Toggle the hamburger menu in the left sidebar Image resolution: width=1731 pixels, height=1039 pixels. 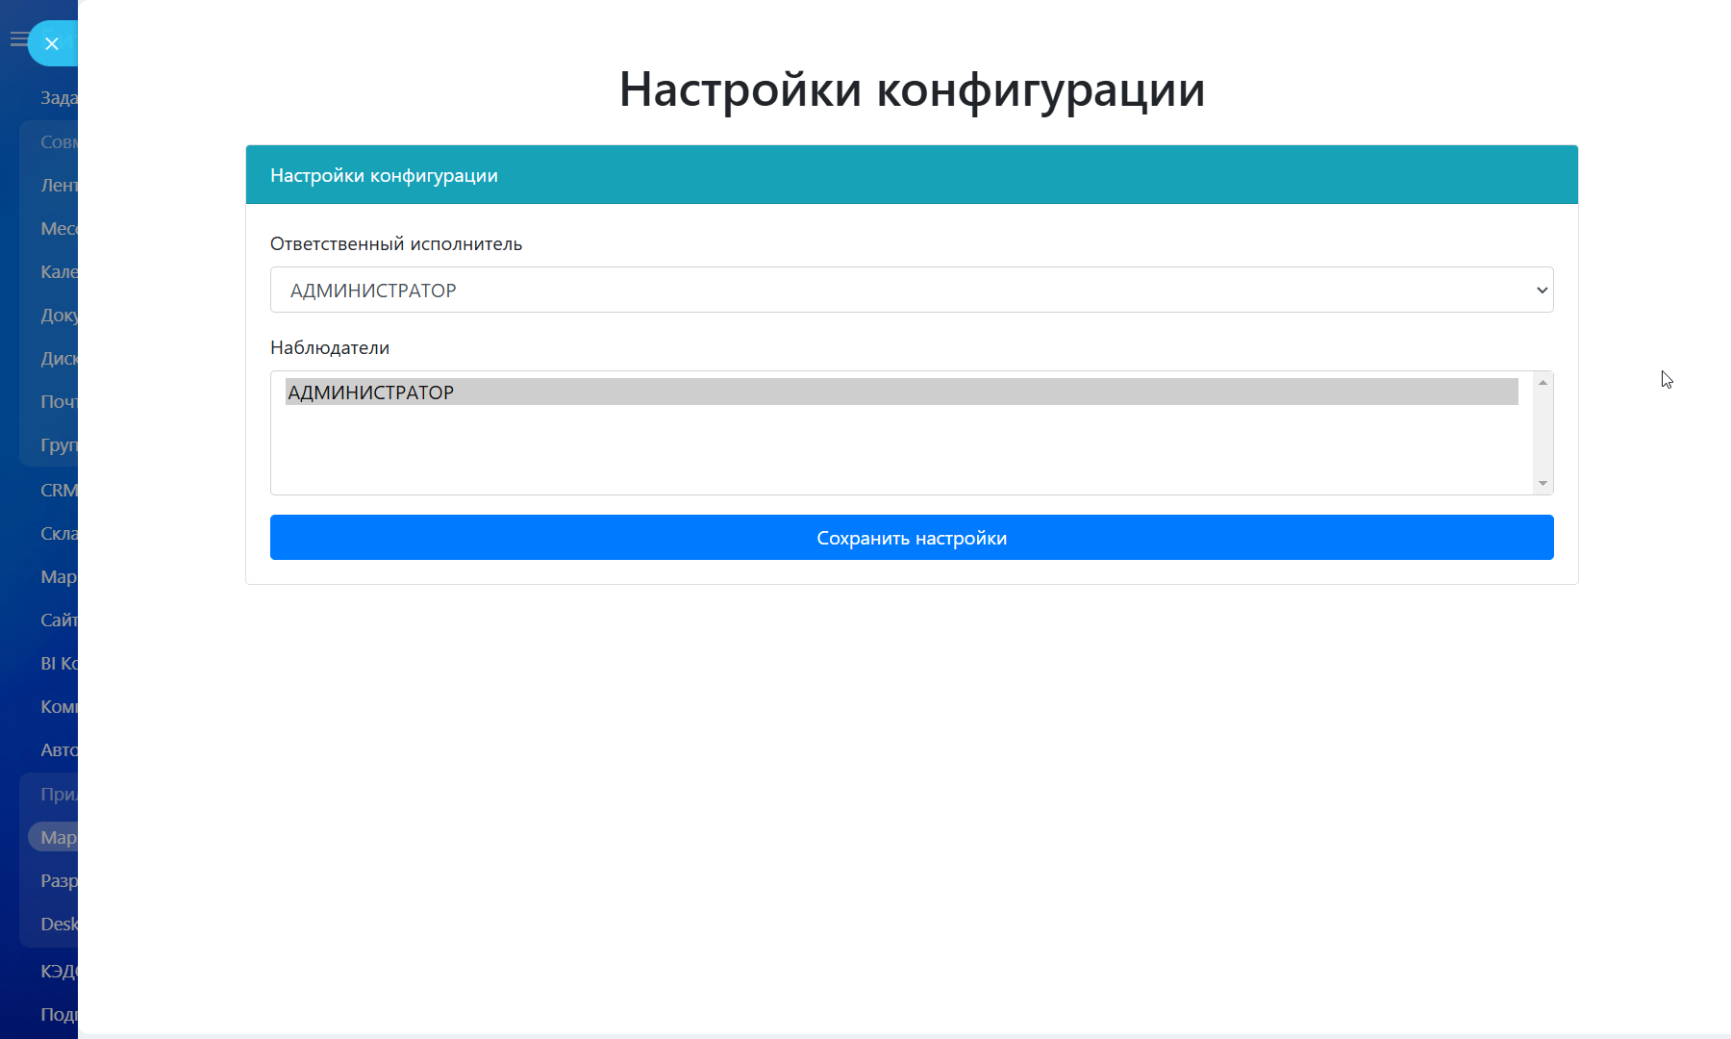17,39
